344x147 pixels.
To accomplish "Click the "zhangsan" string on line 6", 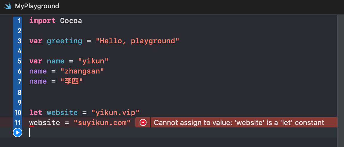I will point(82,71).
